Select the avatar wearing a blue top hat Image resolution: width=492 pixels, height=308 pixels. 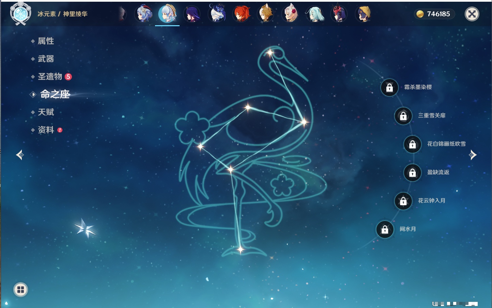click(217, 14)
